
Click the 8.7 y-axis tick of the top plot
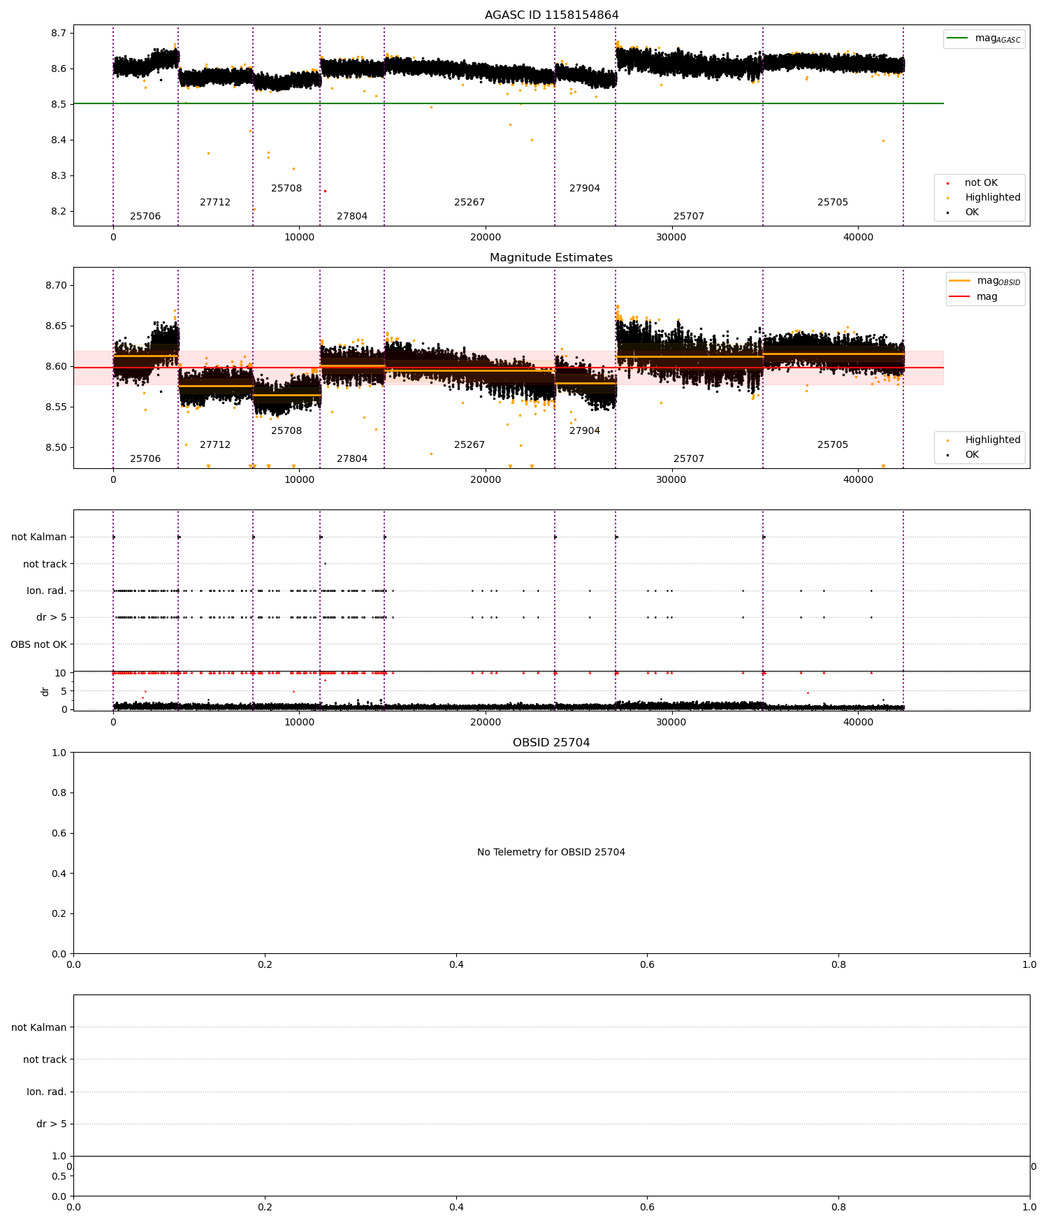click(x=59, y=34)
